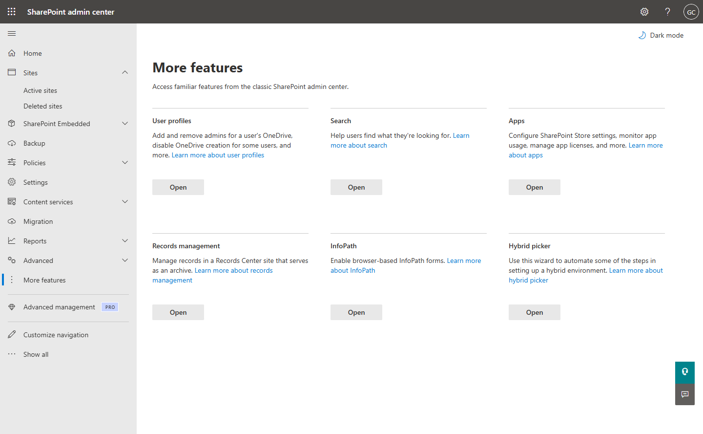Expand the SharePoint Embedded chevron
Screen dimensions: 703x434
tap(125, 123)
